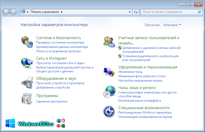The image size is (205, 132).
Task: Open Просмотр устройств и принтеров link
Action: [60, 83]
